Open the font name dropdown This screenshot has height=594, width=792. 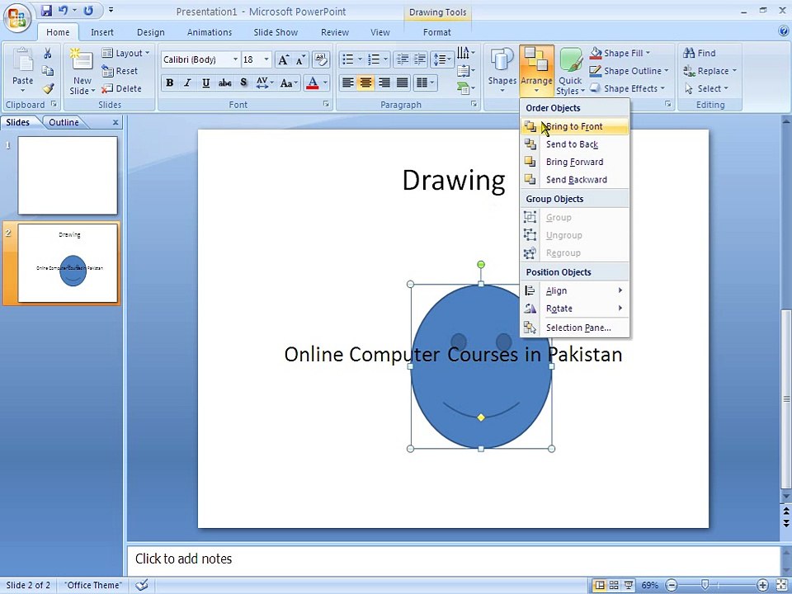(235, 59)
